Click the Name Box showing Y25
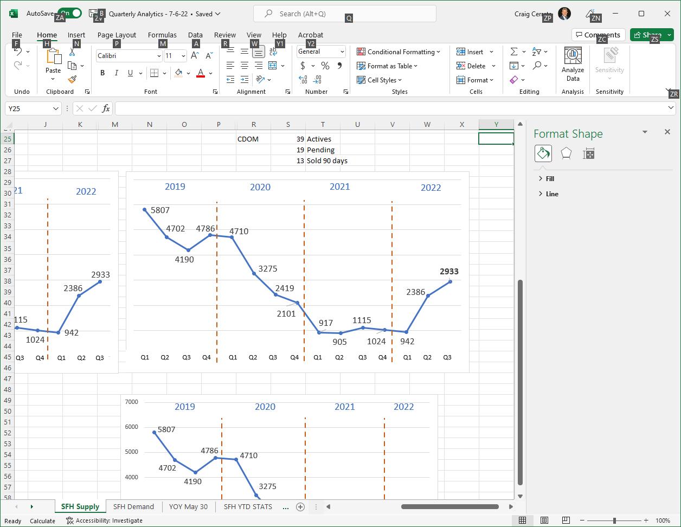Screen dimensions: 681x527 click(34, 108)
